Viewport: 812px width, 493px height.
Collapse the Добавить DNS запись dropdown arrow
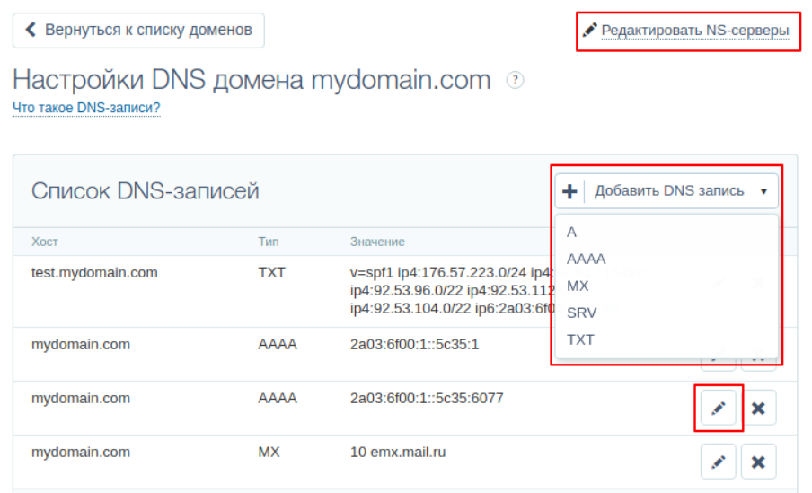point(763,191)
